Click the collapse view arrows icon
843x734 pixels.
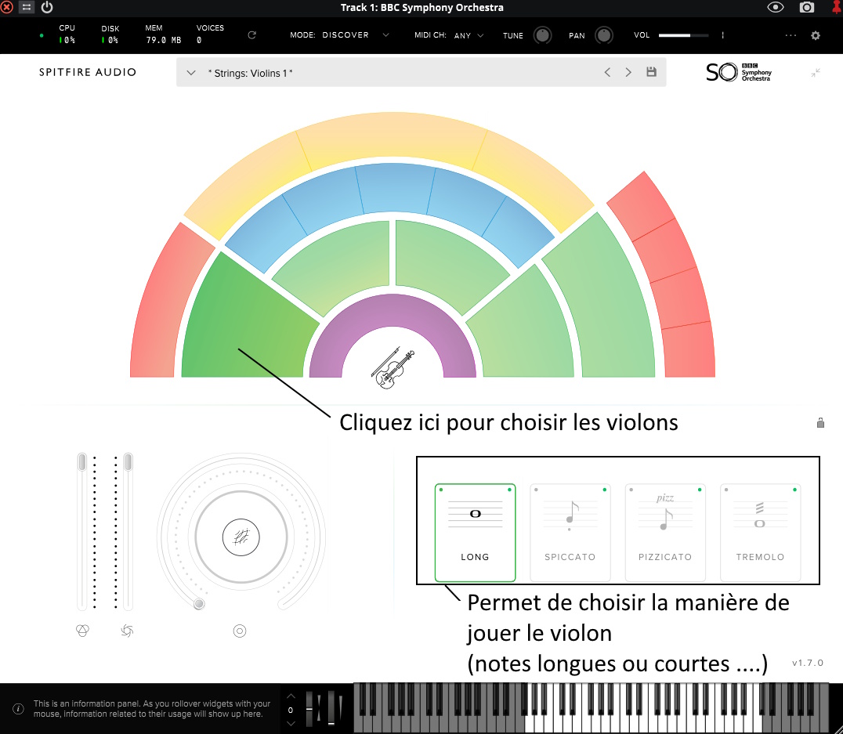pyautogui.click(x=816, y=73)
